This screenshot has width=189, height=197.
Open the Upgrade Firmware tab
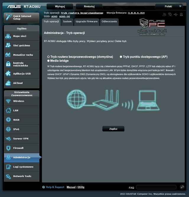pyautogui.click(x=87, y=22)
